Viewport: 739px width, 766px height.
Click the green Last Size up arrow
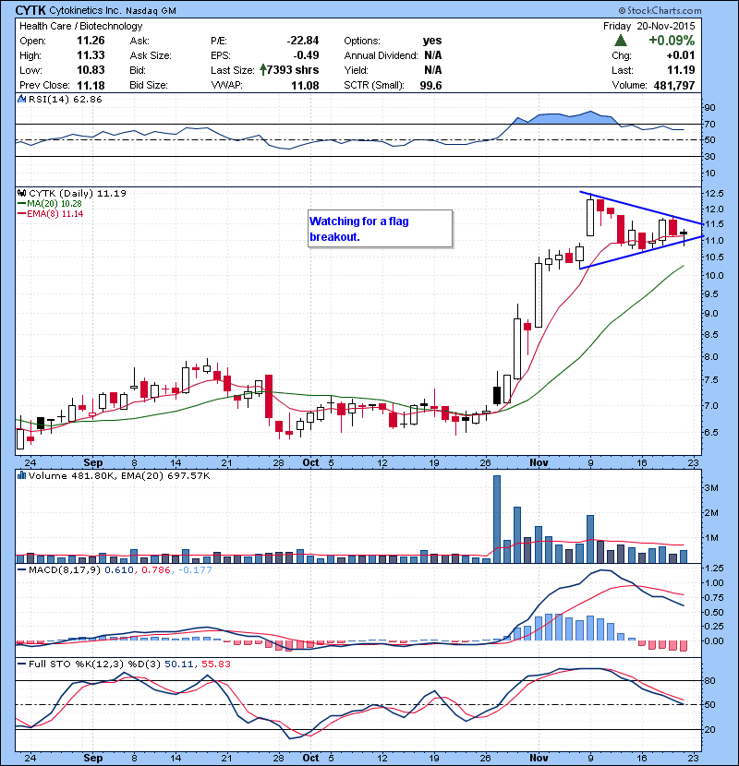263,70
